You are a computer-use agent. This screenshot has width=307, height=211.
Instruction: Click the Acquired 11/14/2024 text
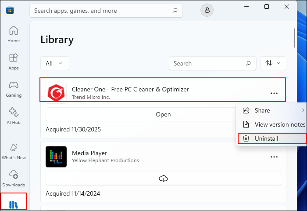(x=73, y=193)
